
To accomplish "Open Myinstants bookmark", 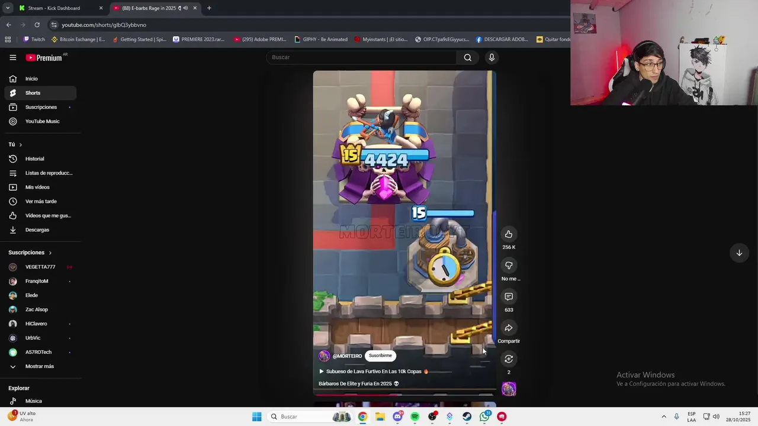I will tap(381, 40).
